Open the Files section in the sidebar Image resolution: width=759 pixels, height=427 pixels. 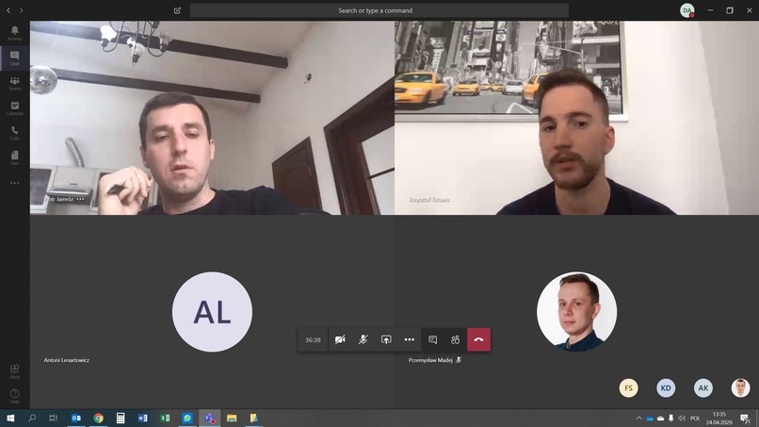click(14, 157)
